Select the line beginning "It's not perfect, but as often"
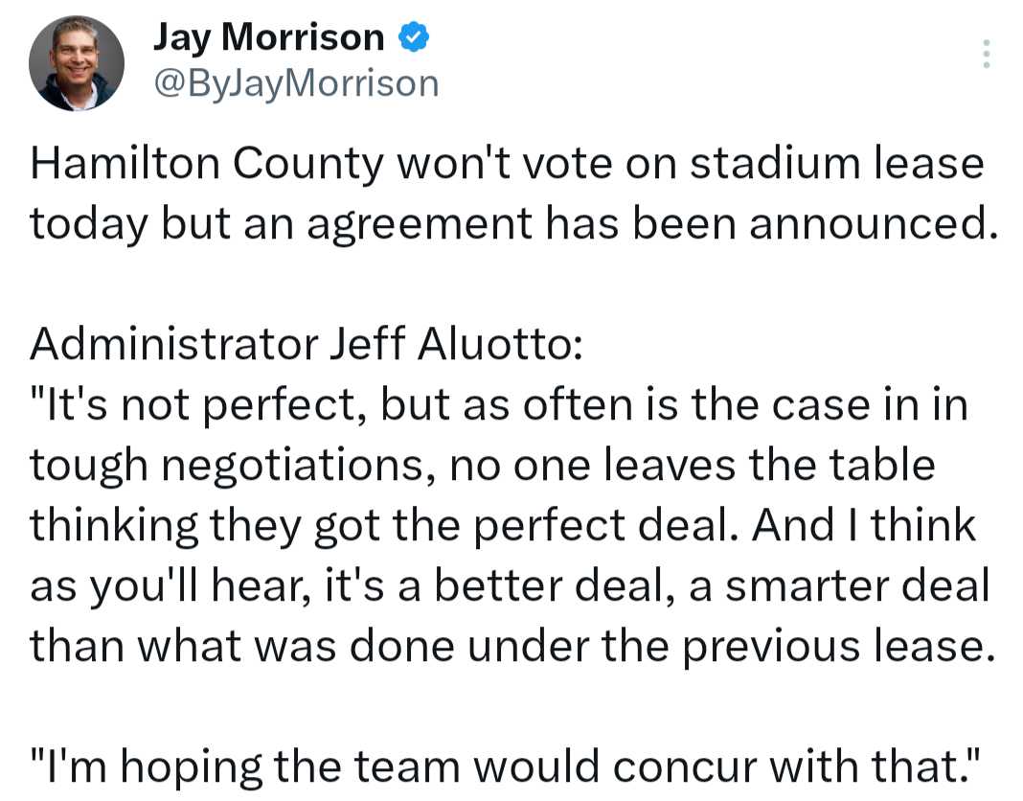The width and height of the screenshot is (1023, 801). pyautogui.click(x=499, y=404)
